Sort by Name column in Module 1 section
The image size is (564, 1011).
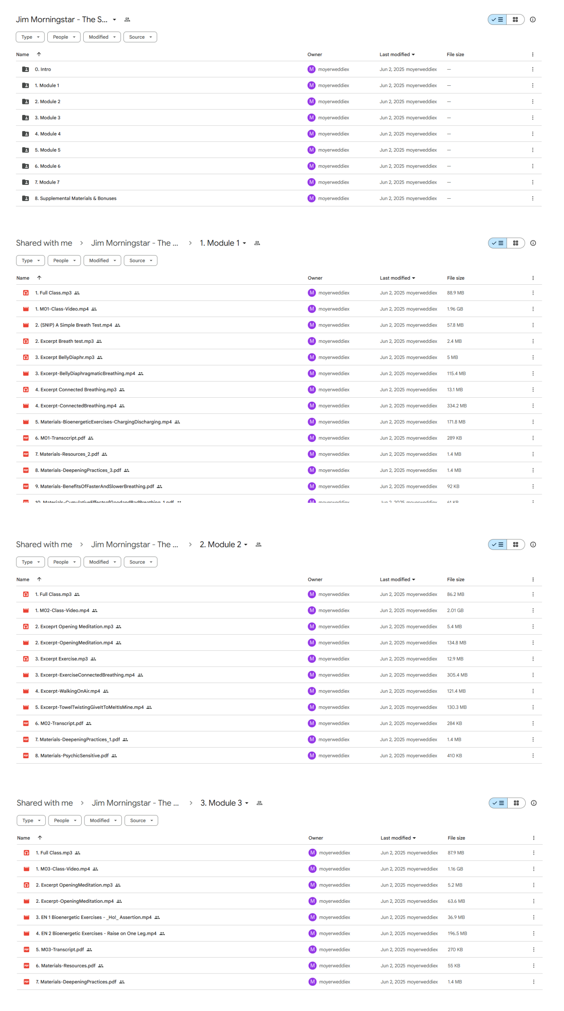tap(23, 278)
